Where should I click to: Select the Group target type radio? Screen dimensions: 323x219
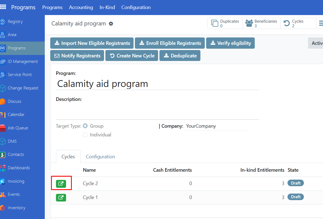(85, 126)
